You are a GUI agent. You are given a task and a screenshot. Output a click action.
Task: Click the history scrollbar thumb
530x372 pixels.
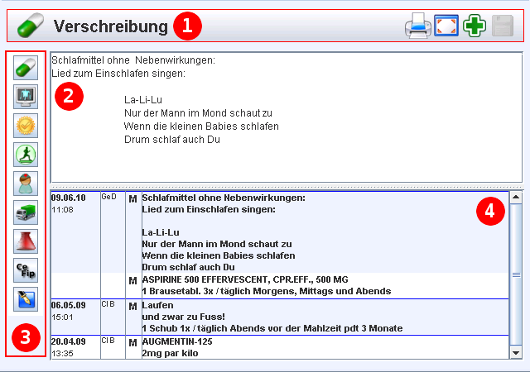(516, 274)
